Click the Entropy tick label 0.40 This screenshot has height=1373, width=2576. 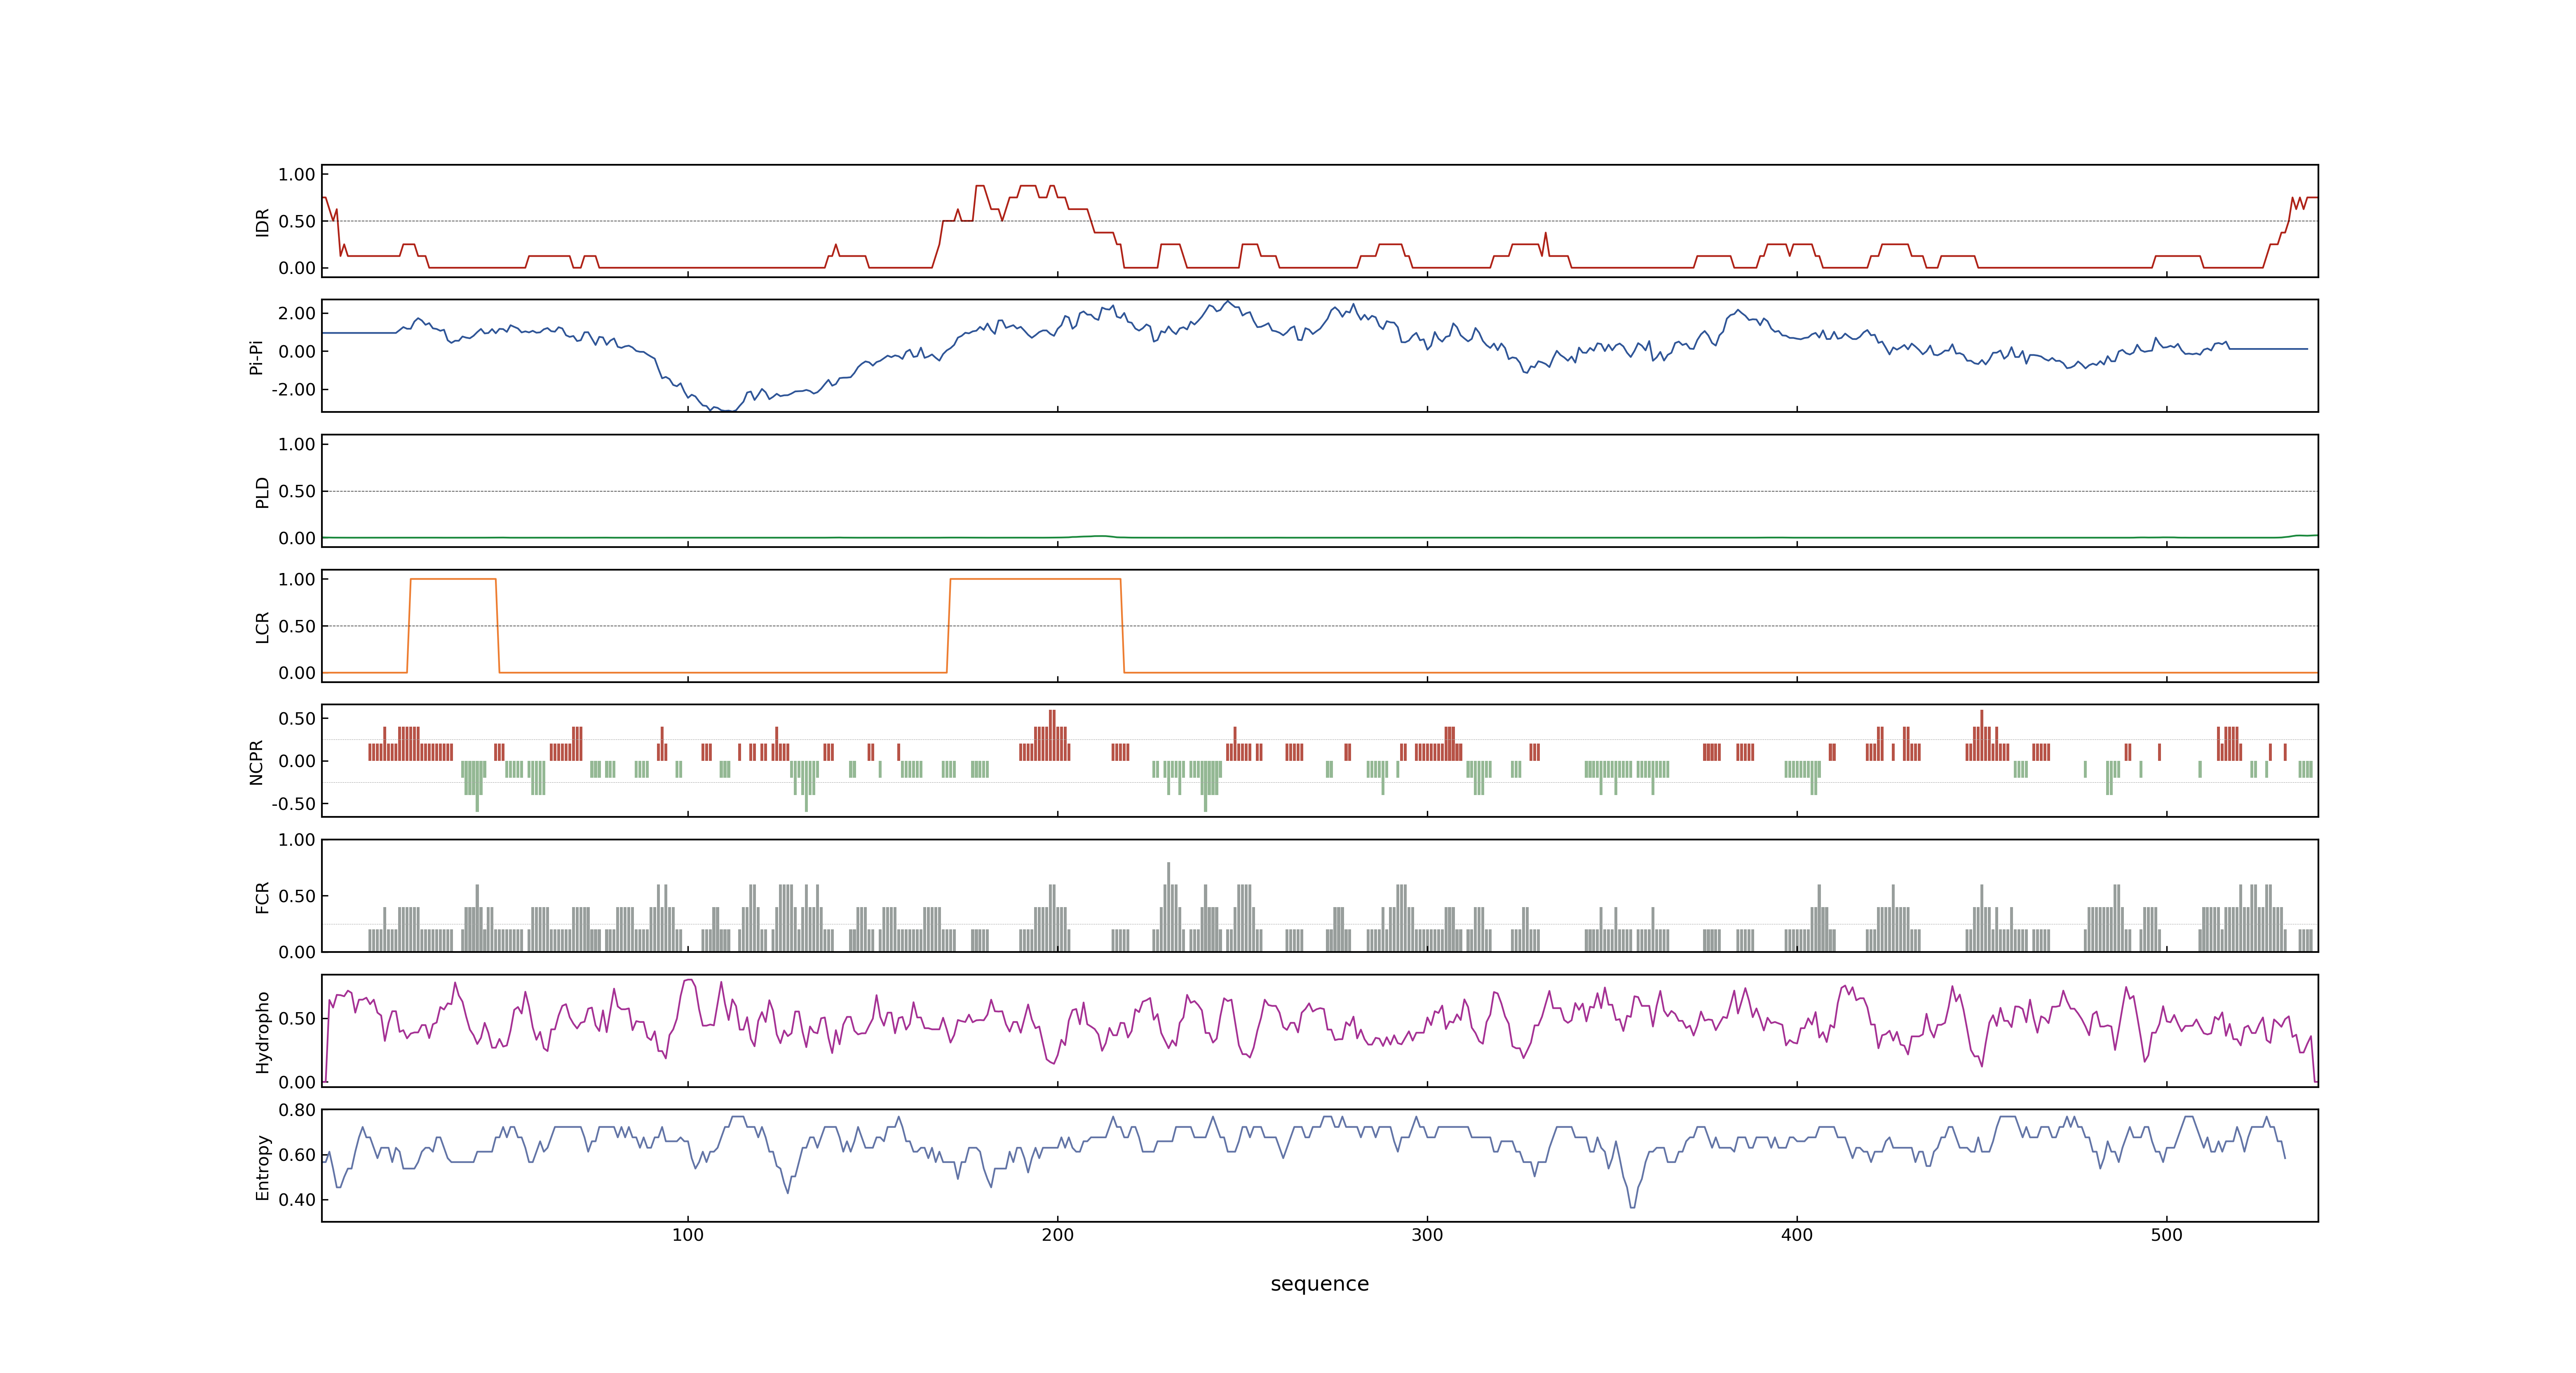pos(297,1199)
